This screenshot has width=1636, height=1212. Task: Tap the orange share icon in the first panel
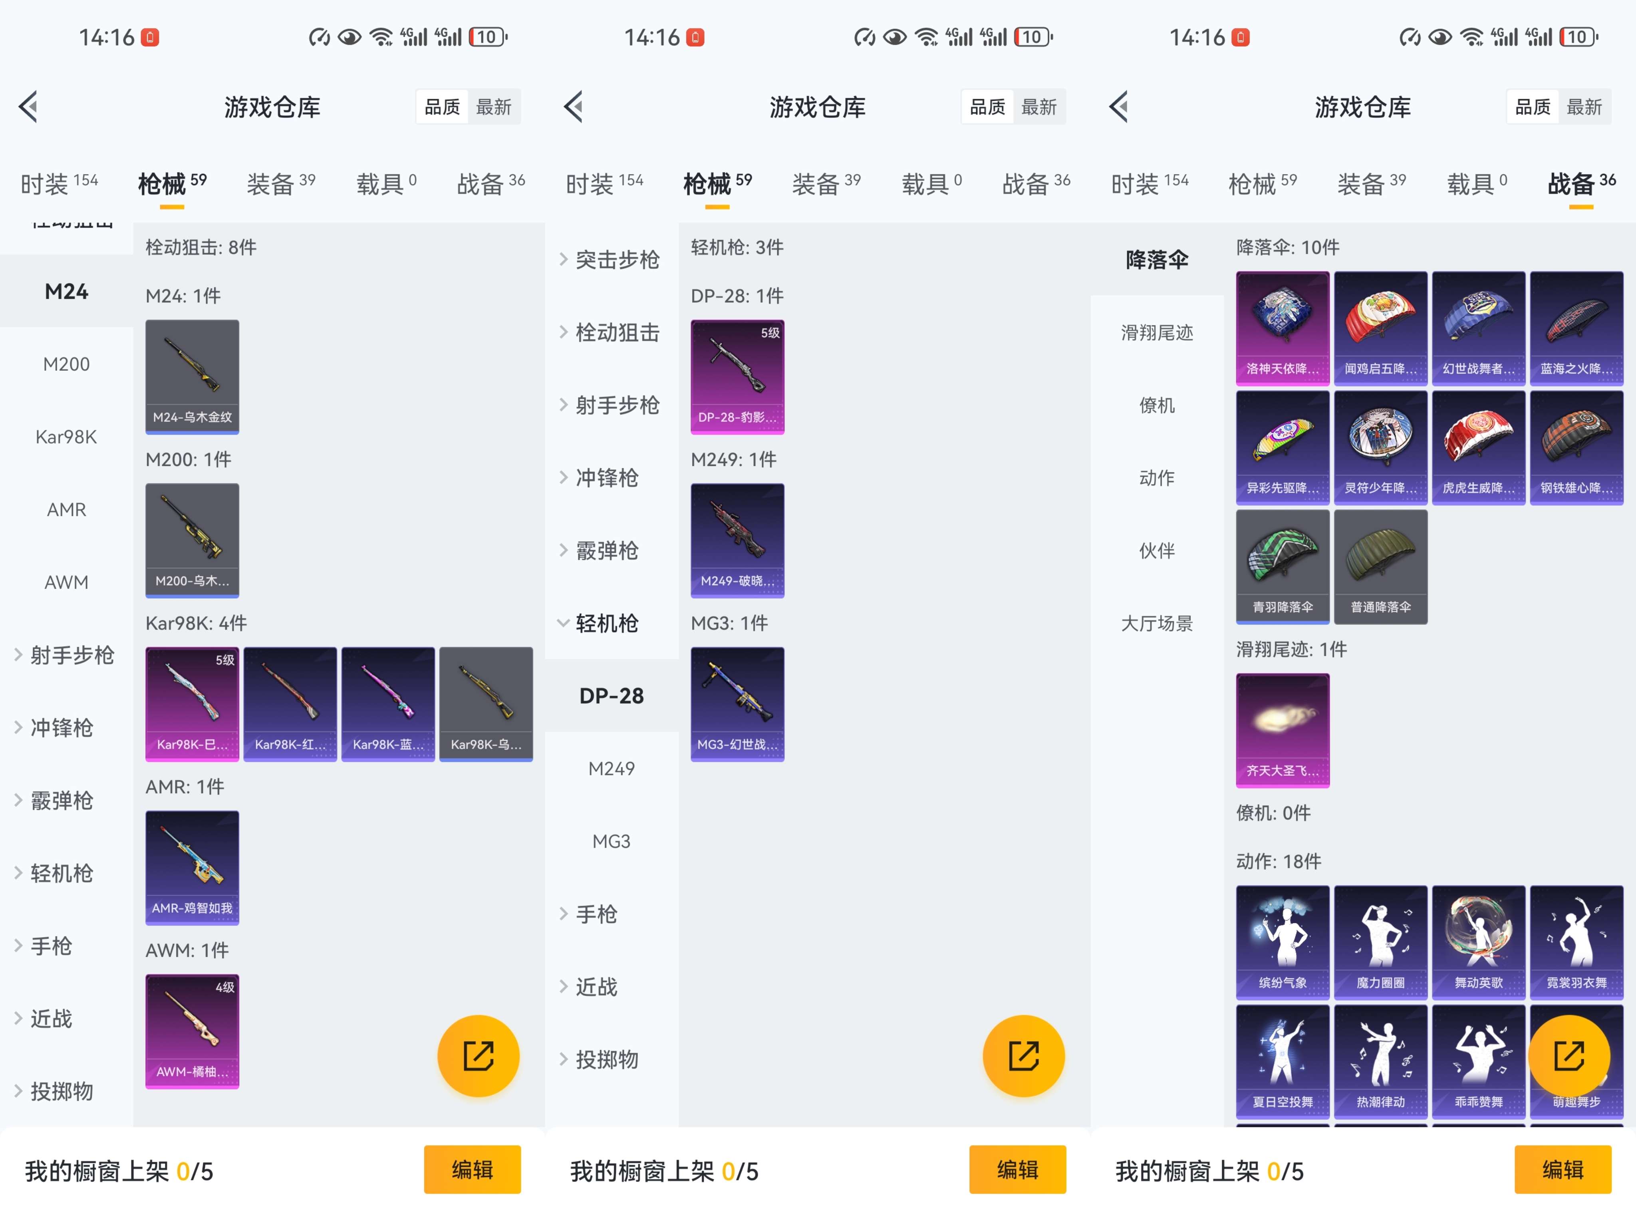click(x=478, y=1056)
